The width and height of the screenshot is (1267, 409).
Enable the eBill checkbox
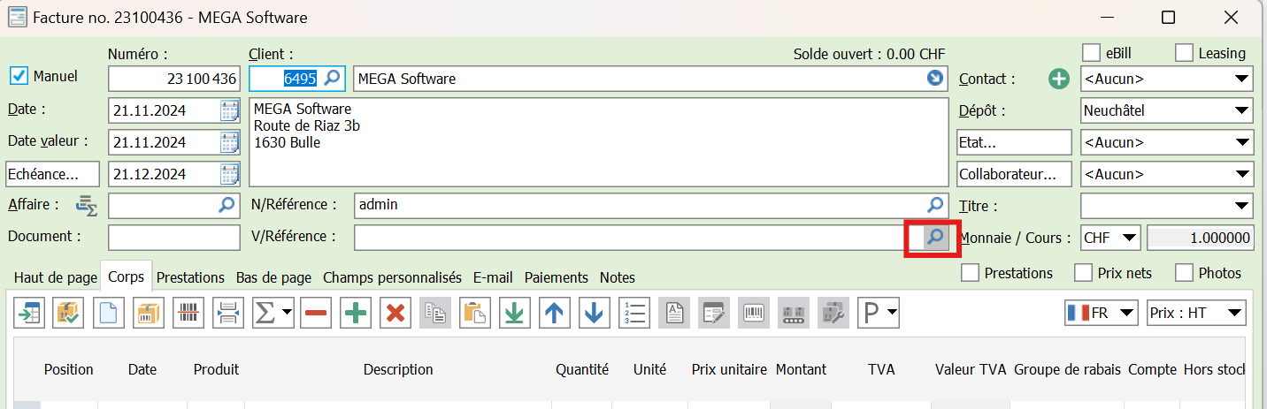[x=1091, y=53]
